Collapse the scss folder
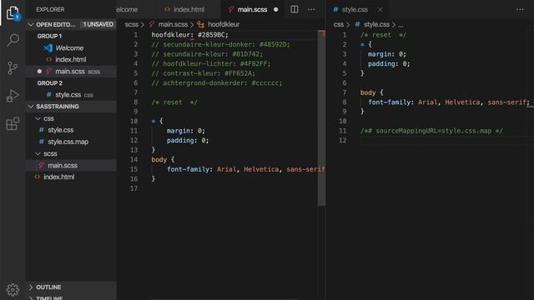The width and height of the screenshot is (534, 300). coord(38,153)
